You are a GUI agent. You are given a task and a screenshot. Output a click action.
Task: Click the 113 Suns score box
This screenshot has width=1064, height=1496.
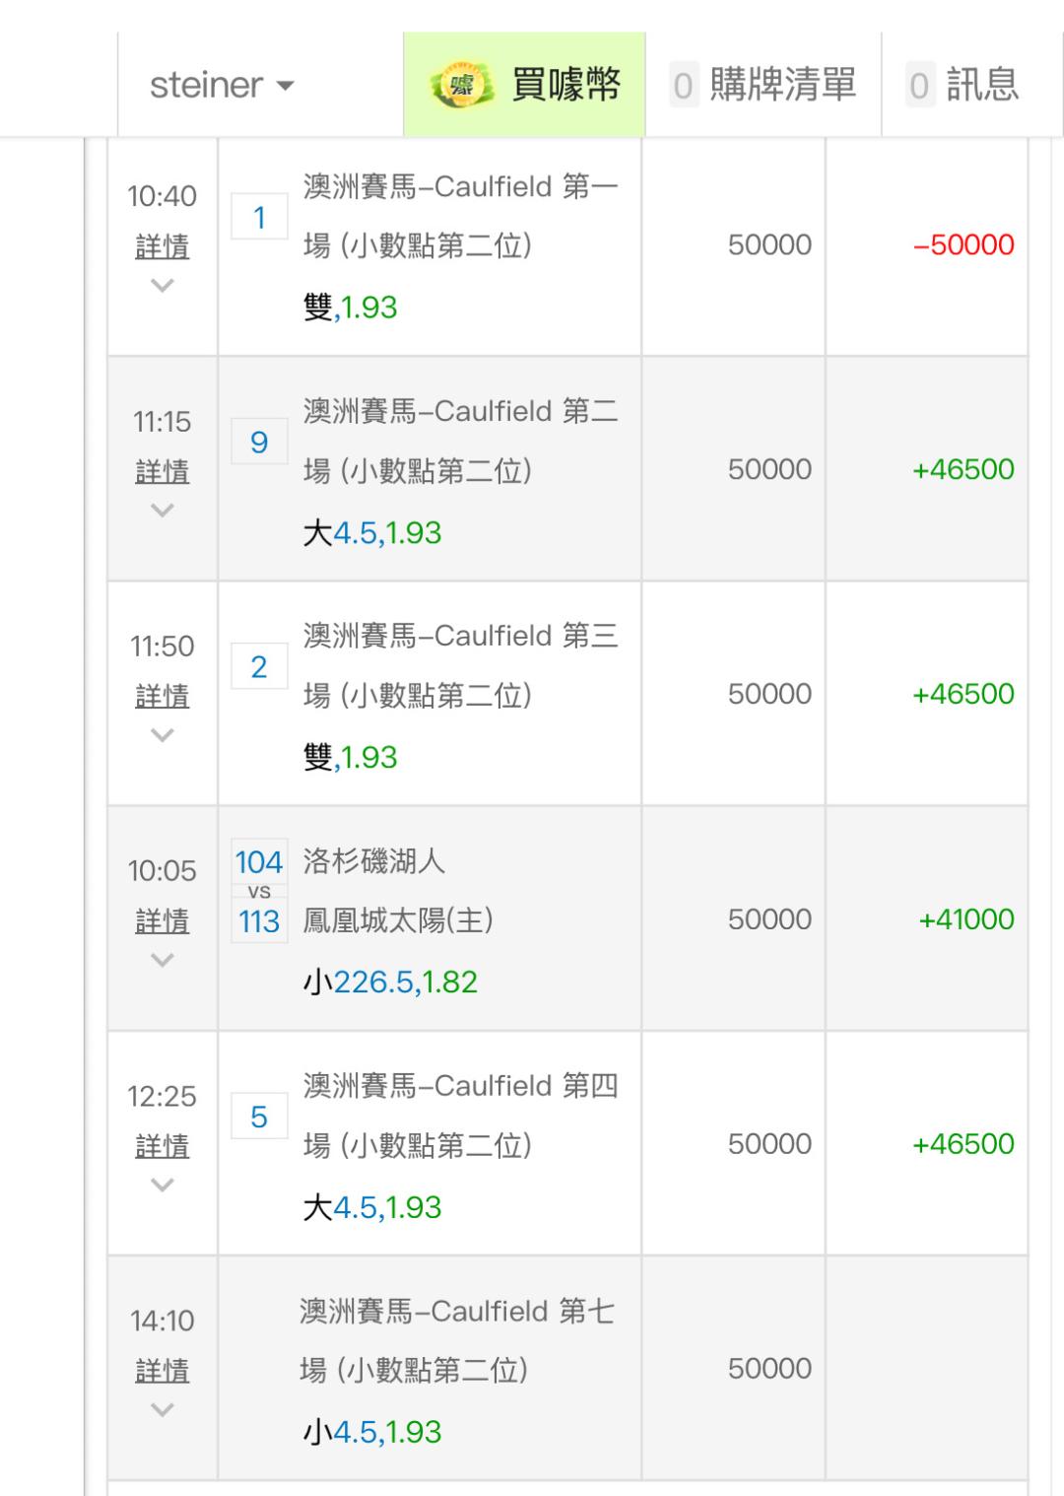coord(259,922)
